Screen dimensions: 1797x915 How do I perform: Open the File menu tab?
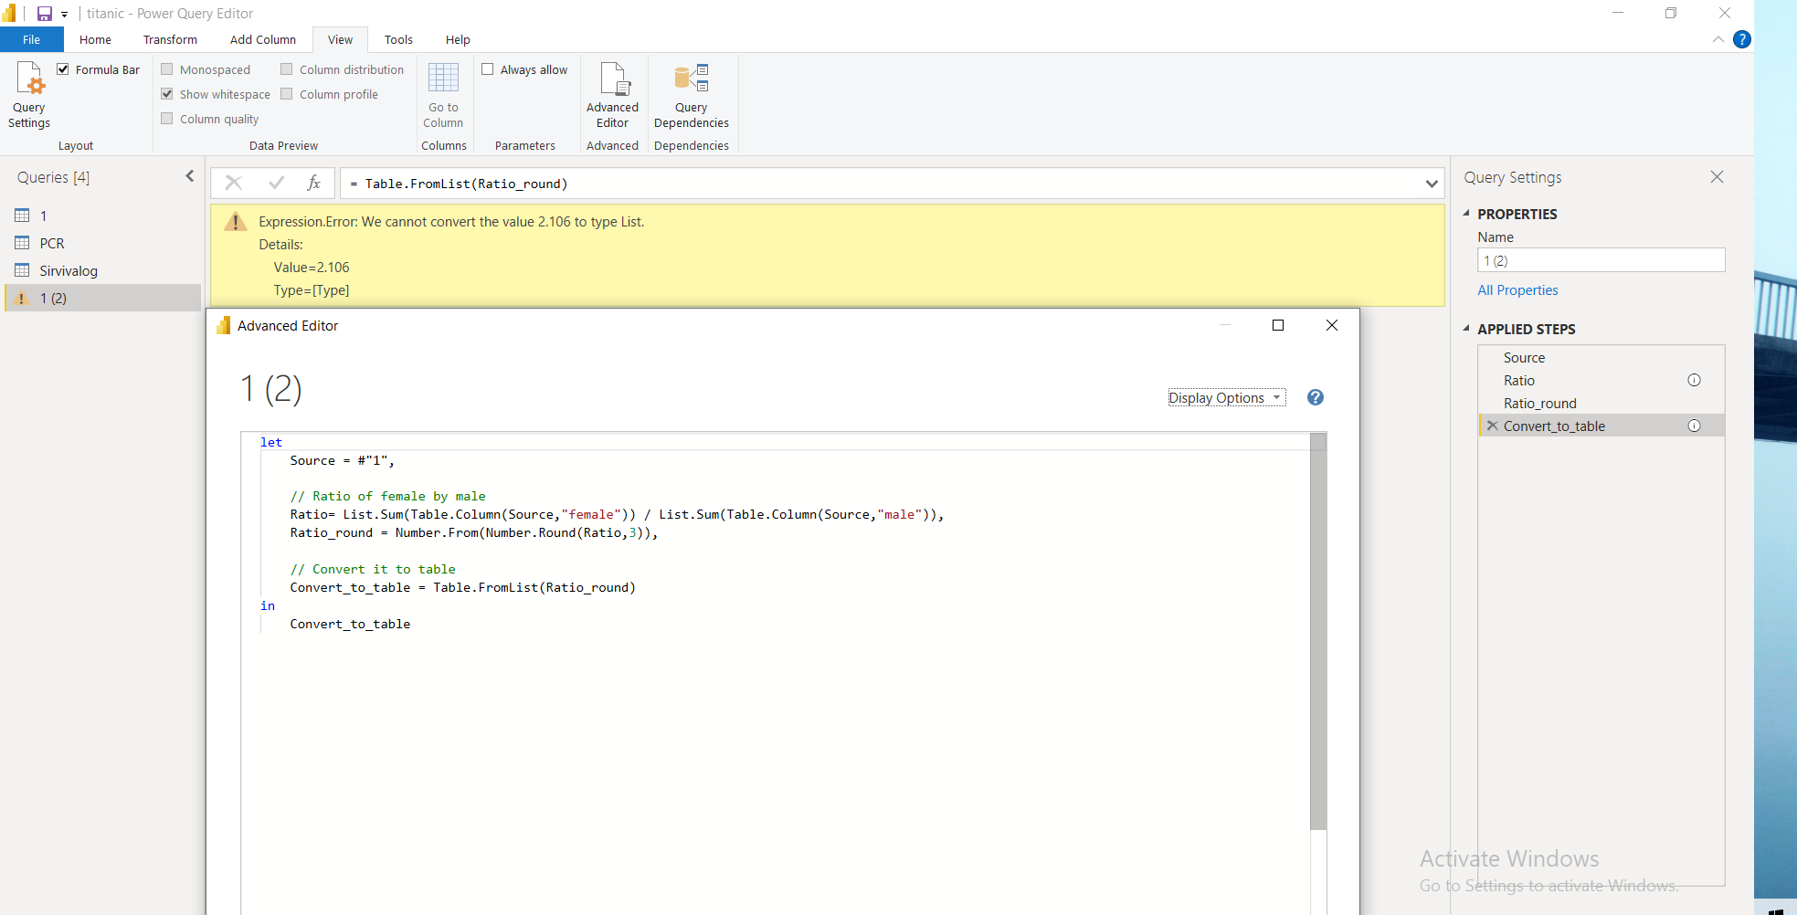pyautogui.click(x=32, y=39)
